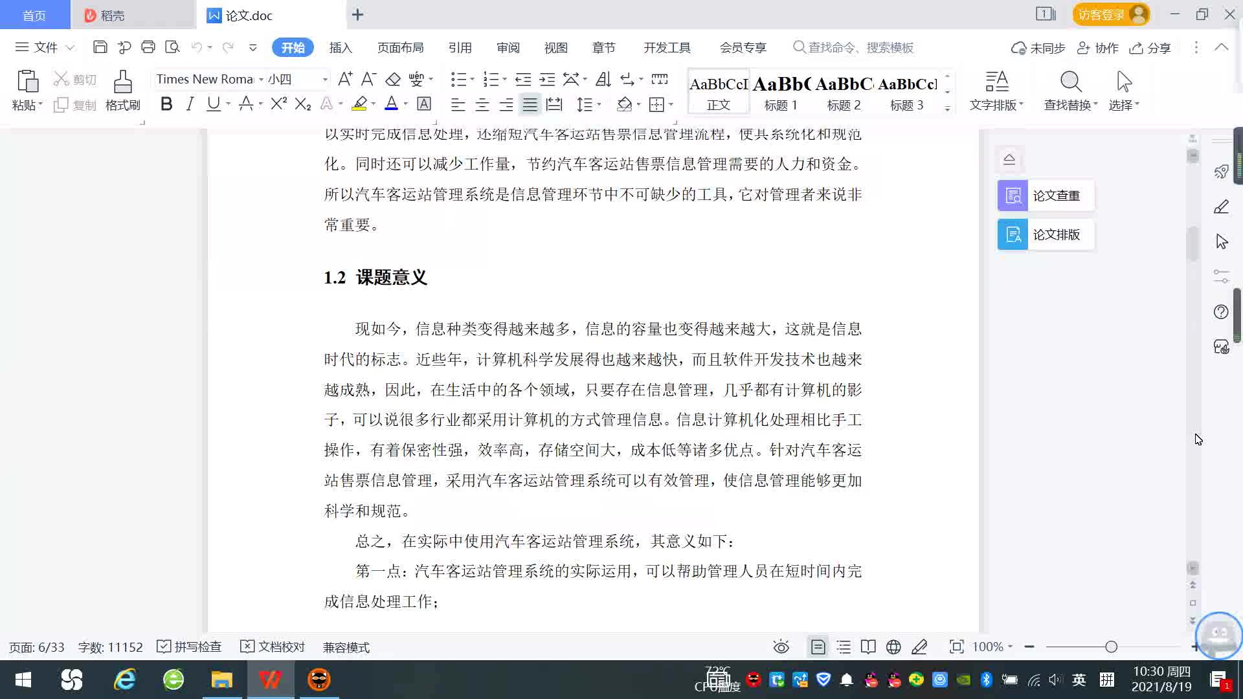Click the superscript X² icon

coord(278,104)
